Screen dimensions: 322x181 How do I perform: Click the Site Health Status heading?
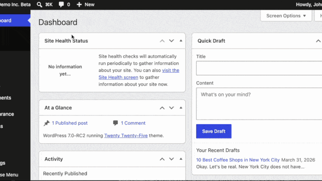click(66, 41)
